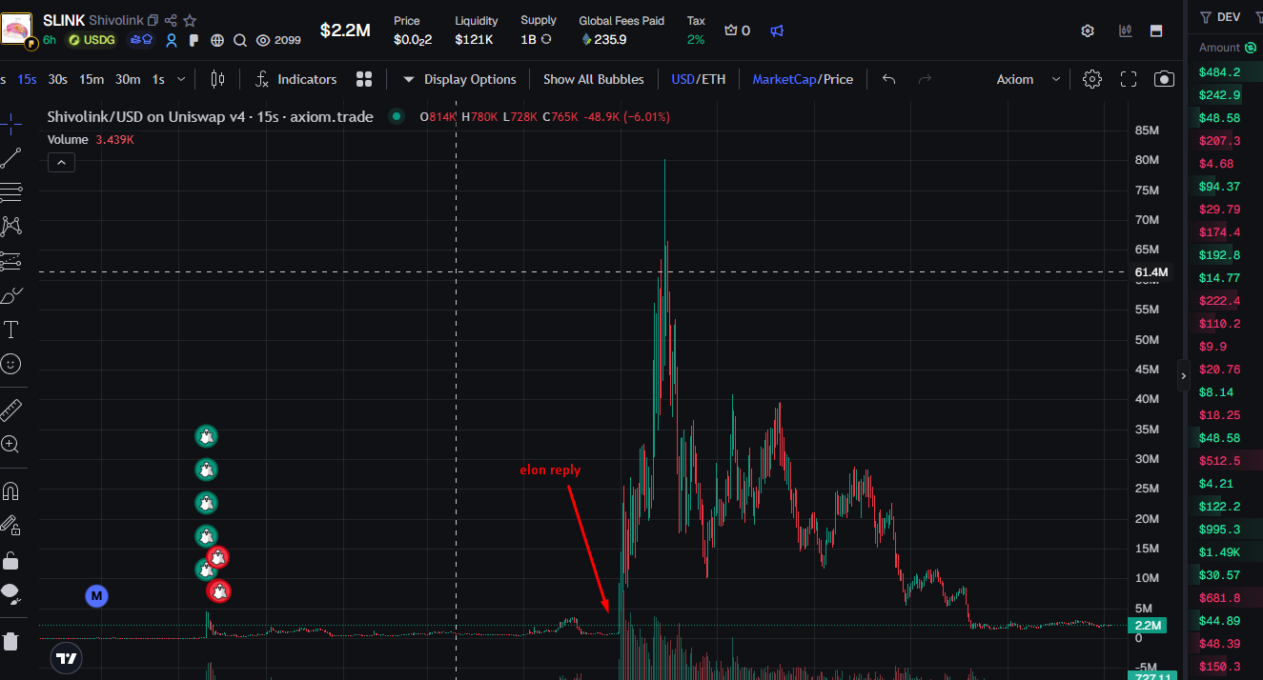This screenshot has width=1263, height=680.
Task: Open candlestick chart type selector
Action: click(217, 79)
